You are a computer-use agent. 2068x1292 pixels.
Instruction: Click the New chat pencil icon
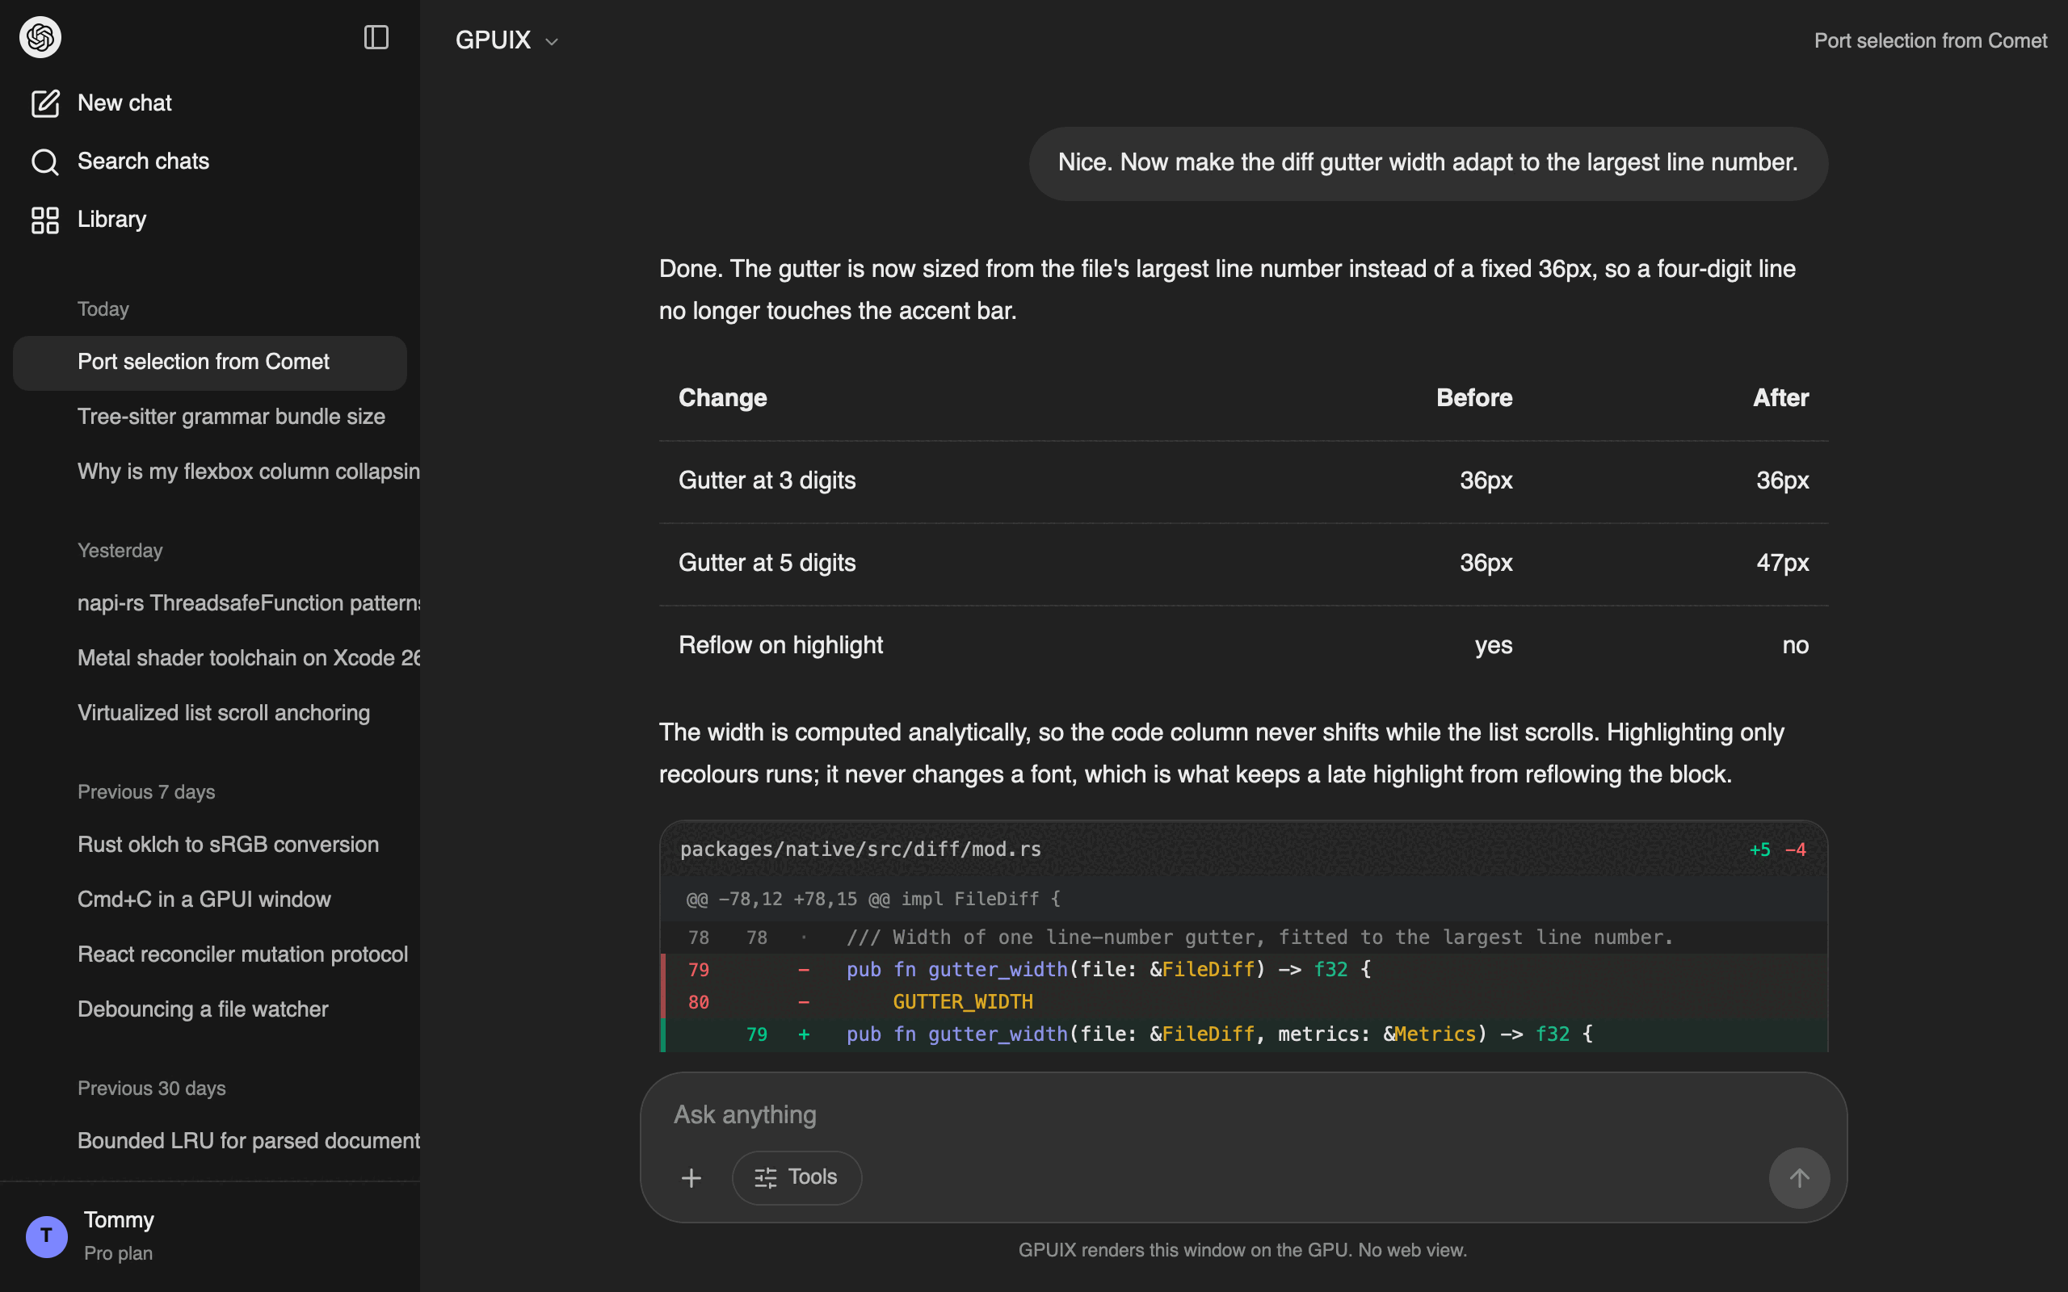[x=45, y=103]
